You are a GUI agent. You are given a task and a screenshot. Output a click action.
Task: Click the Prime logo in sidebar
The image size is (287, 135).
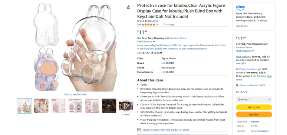[x=240, y=8]
